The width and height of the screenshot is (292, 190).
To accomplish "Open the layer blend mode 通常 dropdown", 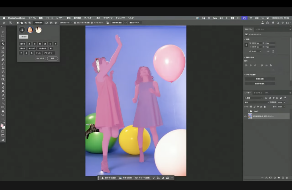I will [x=256, y=102].
